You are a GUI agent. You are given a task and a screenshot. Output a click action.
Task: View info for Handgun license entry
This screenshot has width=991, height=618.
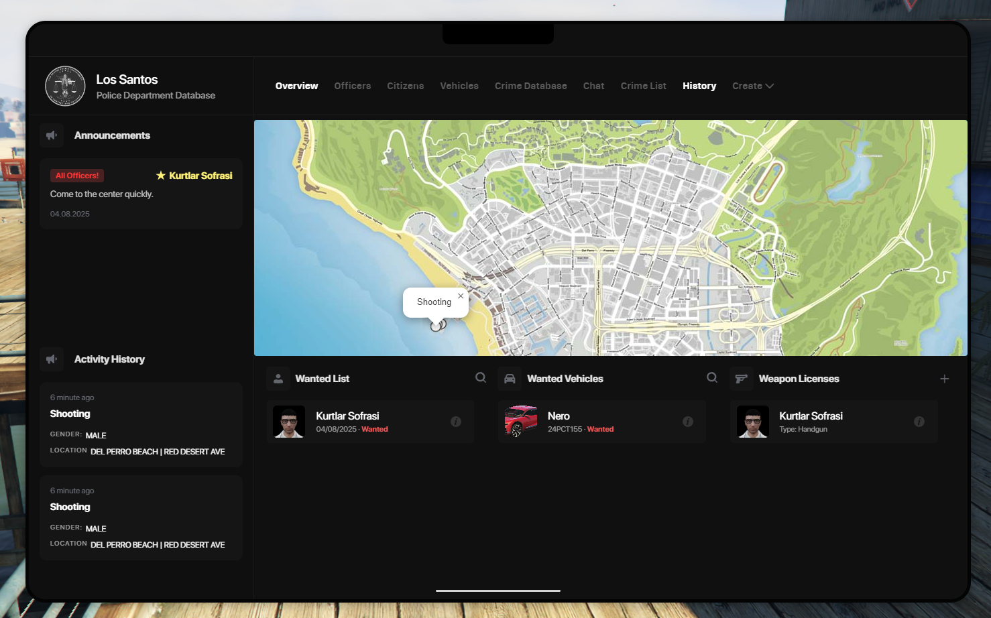[x=919, y=422]
